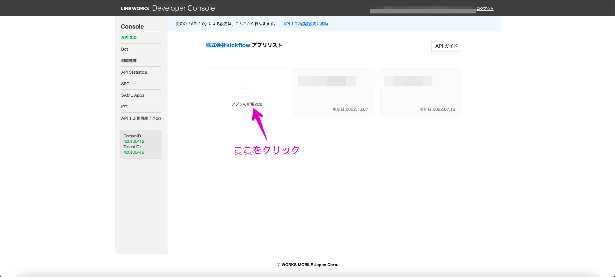The width and height of the screenshot is (615, 277).
Task: Click the Console sidebar heading
Action: (x=132, y=27)
